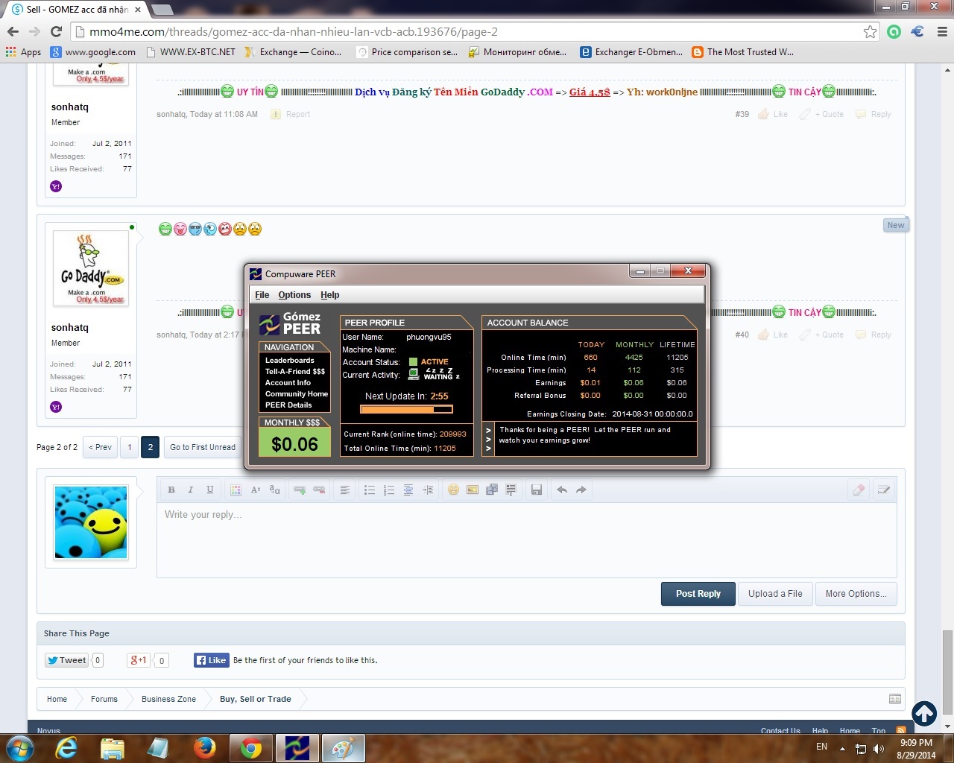Insert an unordered bullet list
This screenshot has width=954, height=763.
[x=370, y=490]
